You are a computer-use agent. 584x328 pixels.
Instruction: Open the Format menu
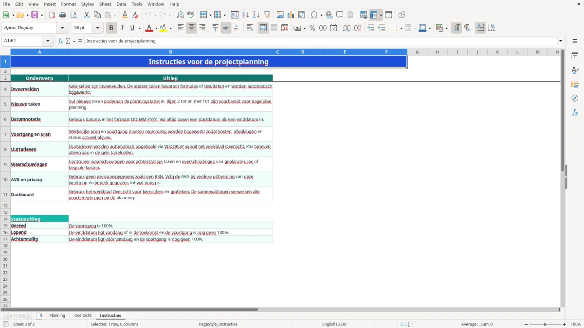[x=69, y=4]
